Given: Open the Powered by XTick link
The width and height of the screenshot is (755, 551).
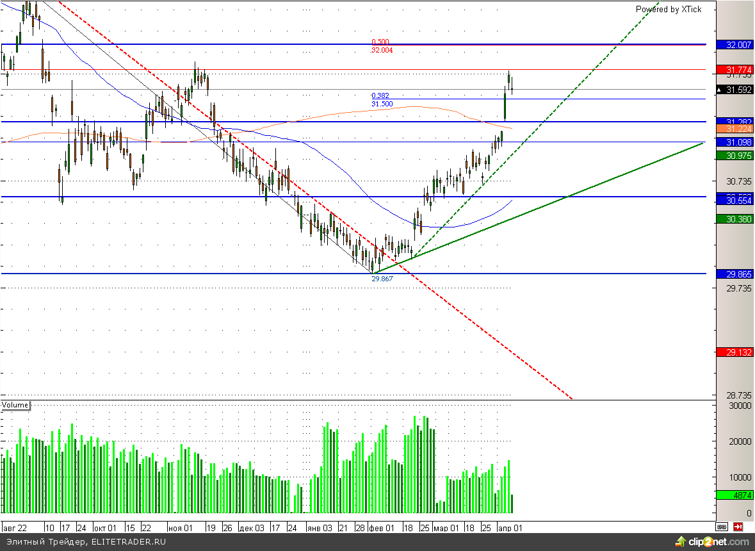Looking at the screenshot, I should pyautogui.click(x=668, y=9).
